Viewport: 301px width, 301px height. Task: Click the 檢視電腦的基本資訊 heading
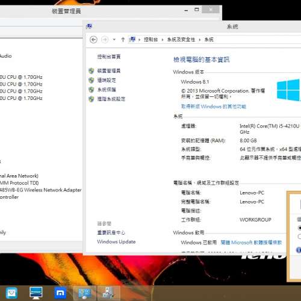point(201,60)
